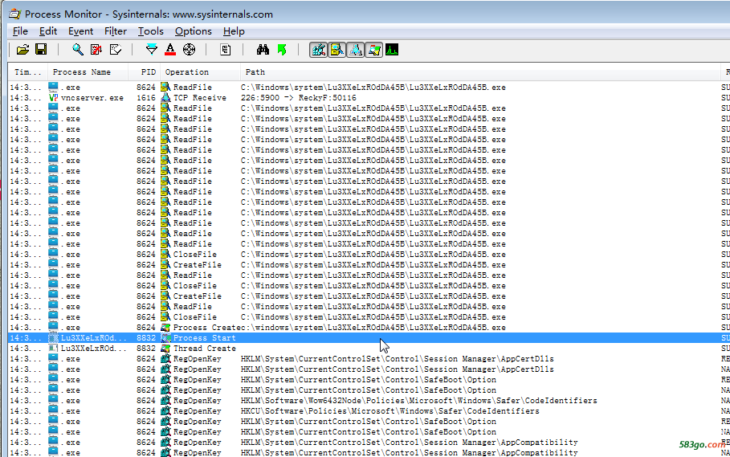Open the Filter dialog funnel icon
Image resolution: width=730 pixels, height=457 pixels.
(x=151, y=49)
